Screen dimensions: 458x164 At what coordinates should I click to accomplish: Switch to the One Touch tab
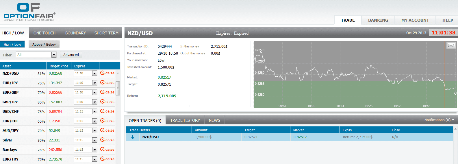point(44,33)
